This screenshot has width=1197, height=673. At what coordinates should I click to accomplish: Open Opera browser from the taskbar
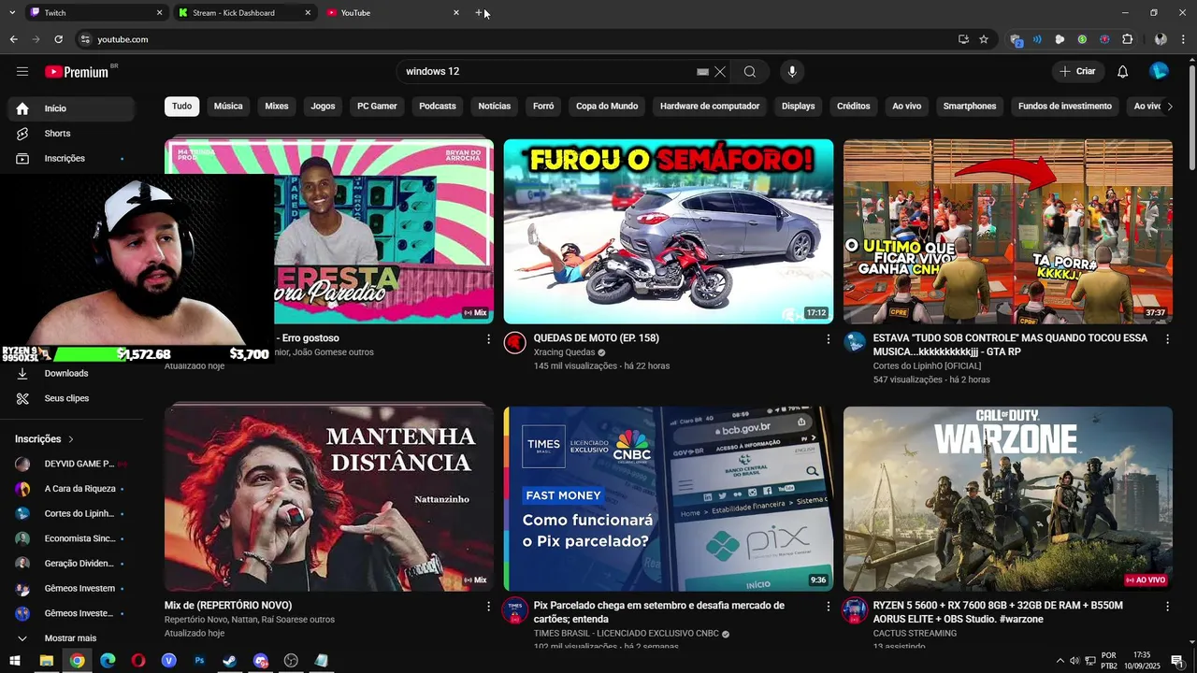tap(138, 661)
